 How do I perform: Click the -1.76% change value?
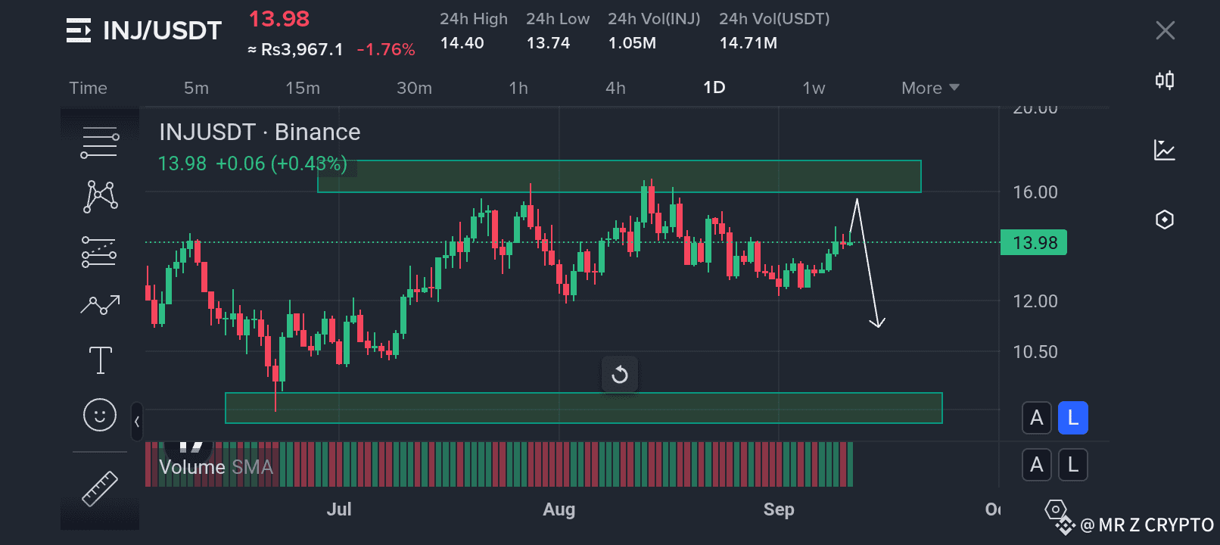pyautogui.click(x=386, y=50)
